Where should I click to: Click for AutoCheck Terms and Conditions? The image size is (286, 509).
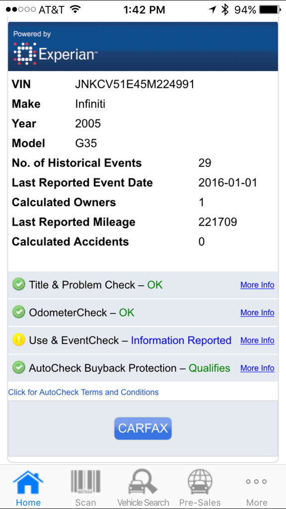tap(83, 392)
